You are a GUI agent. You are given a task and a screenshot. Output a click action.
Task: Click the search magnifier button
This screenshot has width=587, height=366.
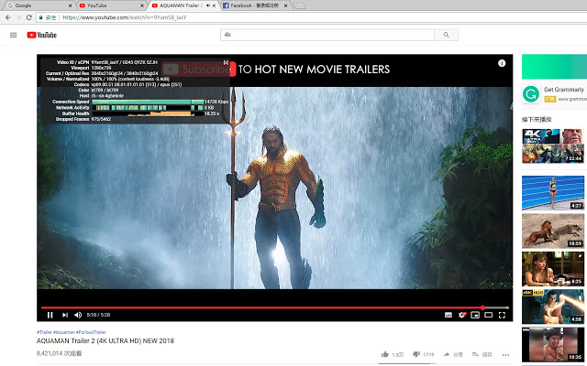pyautogui.click(x=446, y=35)
